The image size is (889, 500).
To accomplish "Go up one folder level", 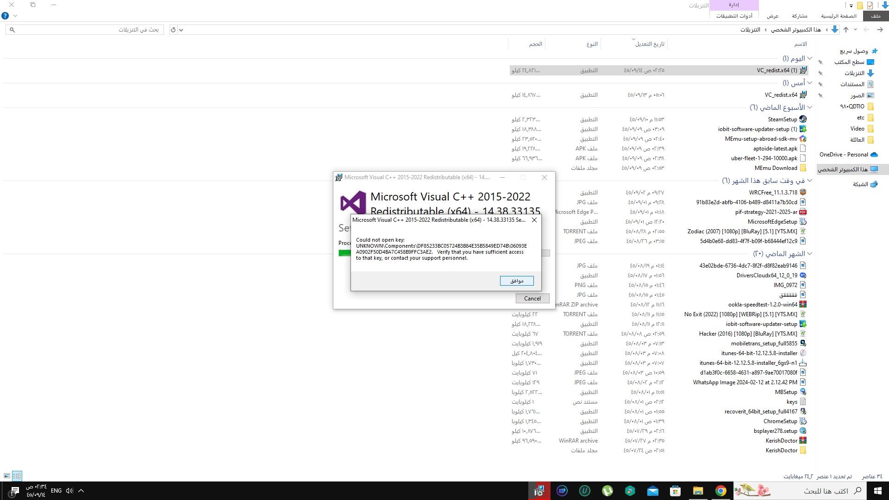I will coord(846,30).
